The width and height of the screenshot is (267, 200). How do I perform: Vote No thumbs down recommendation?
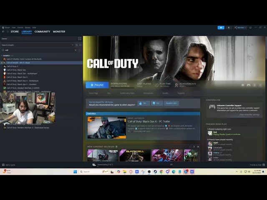pyautogui.click(x=157, y=103)
